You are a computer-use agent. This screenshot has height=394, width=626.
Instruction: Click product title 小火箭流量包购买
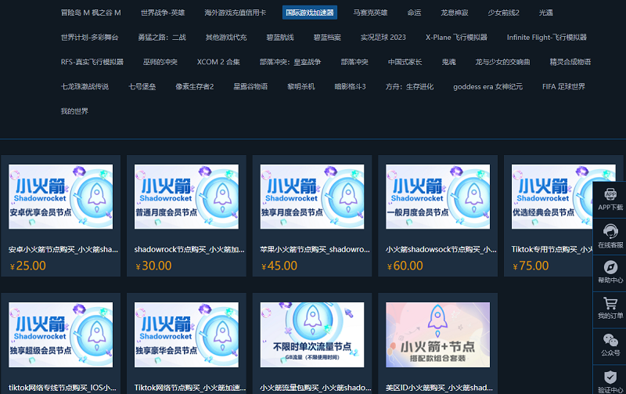point(315,388)
